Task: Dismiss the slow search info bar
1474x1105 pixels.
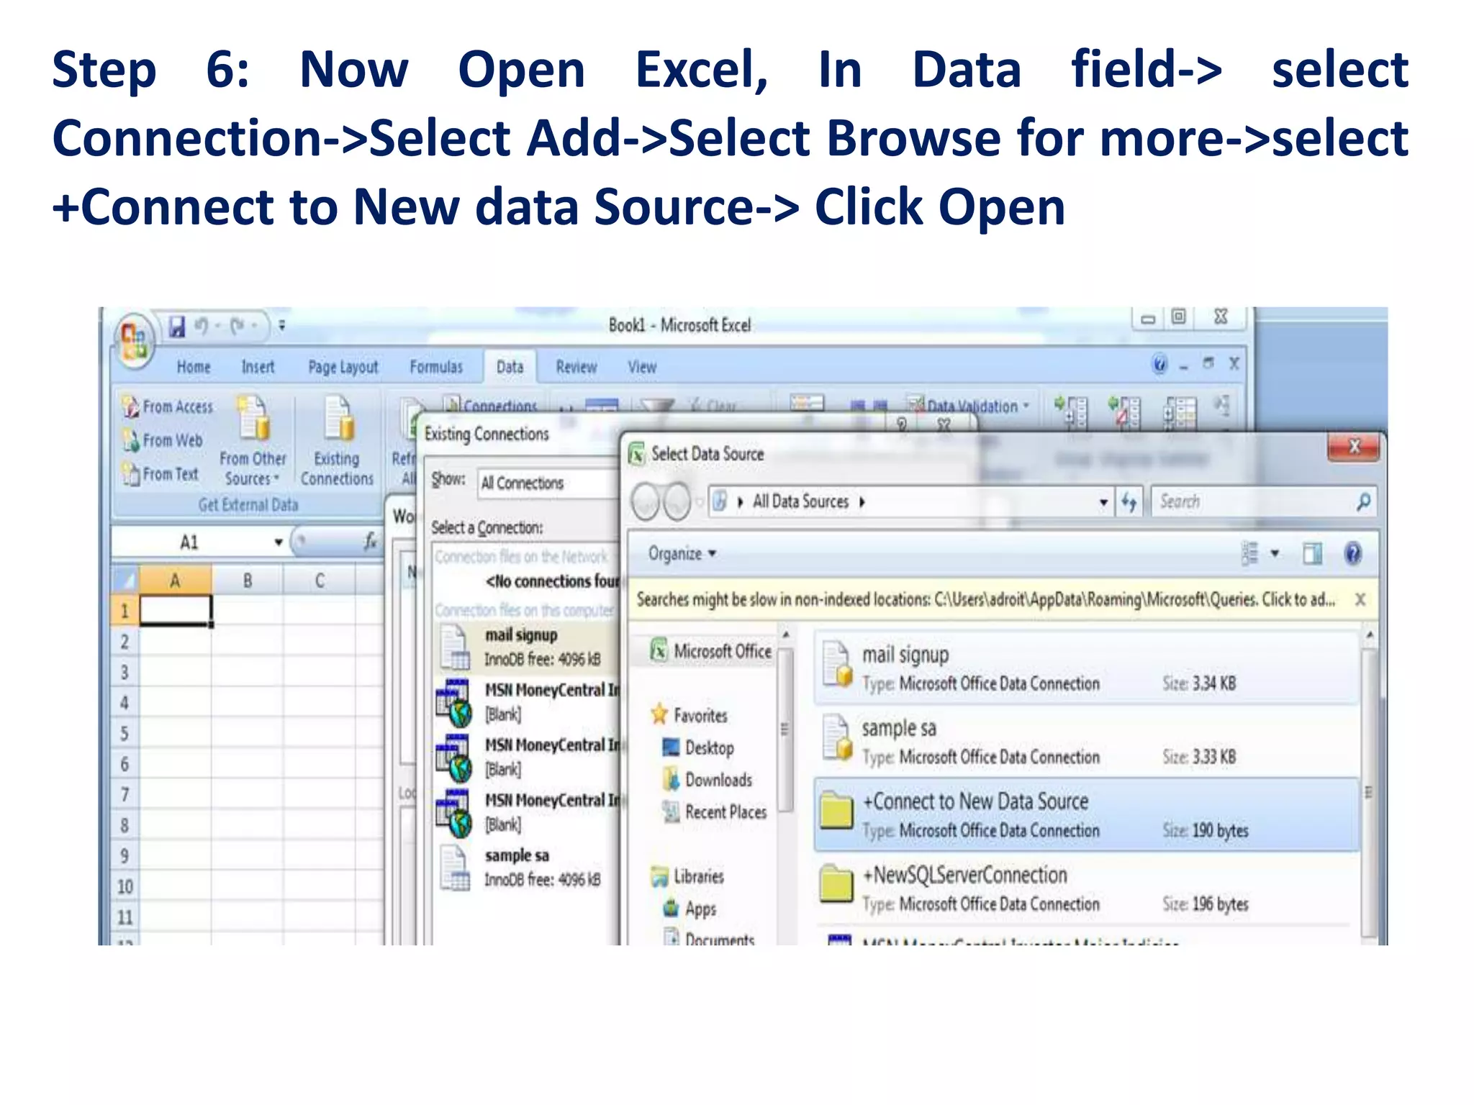Action: point(1360,599)
